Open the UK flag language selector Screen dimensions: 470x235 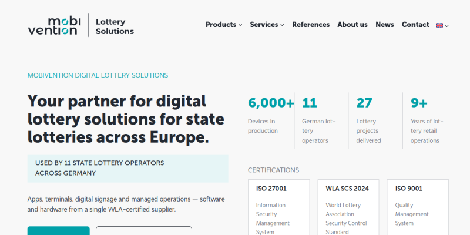439,25
